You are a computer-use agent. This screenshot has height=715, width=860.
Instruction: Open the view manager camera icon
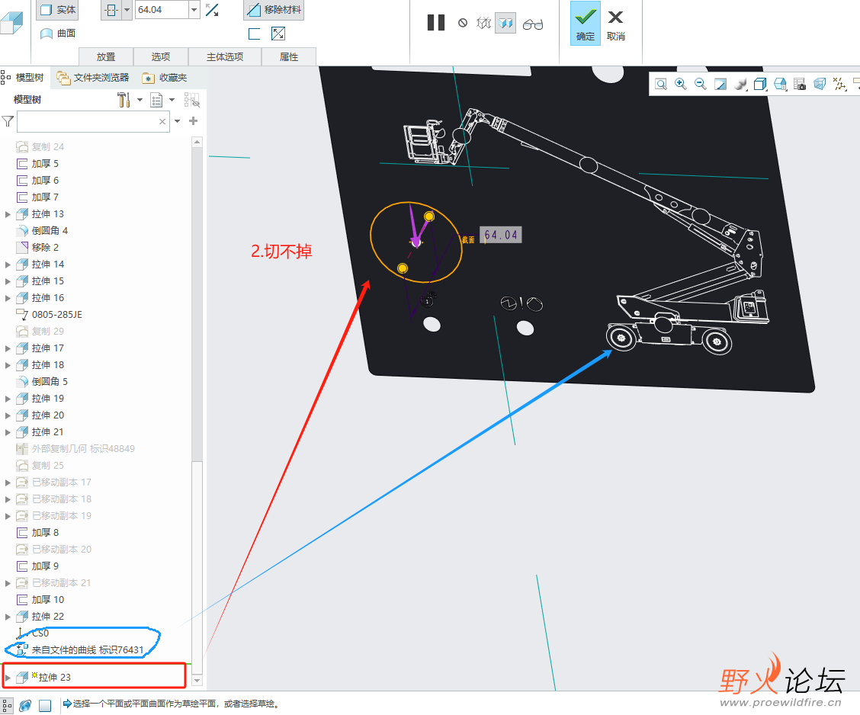(800, 84)
